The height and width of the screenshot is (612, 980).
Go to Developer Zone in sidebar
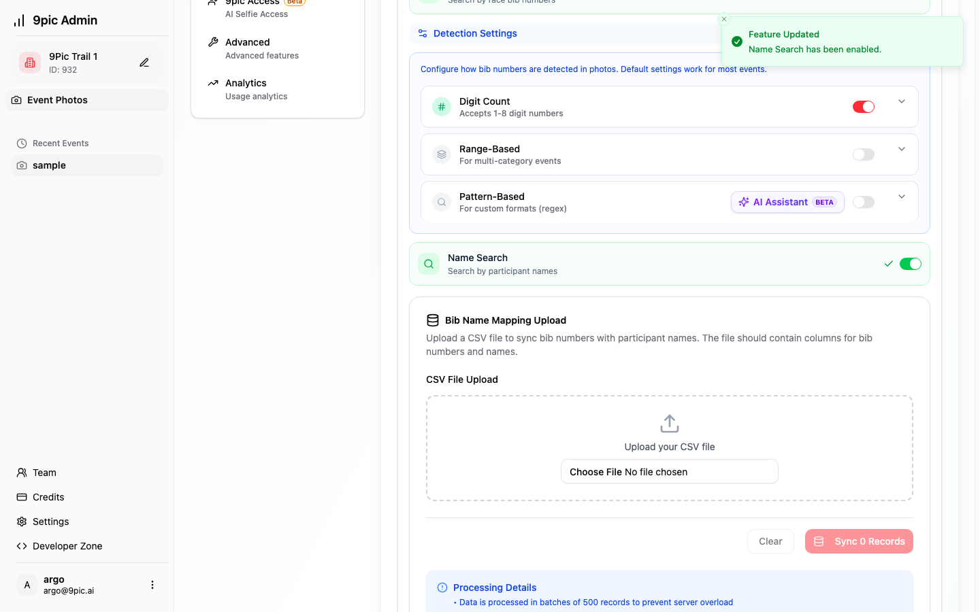pyautogui.click(x=67, y=546)
